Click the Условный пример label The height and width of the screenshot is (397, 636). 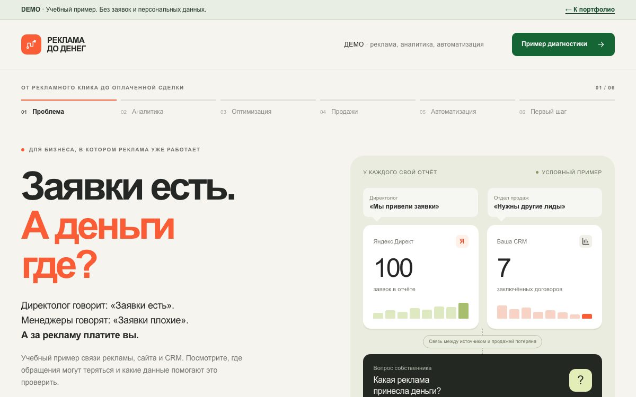[x=569, y=173]
